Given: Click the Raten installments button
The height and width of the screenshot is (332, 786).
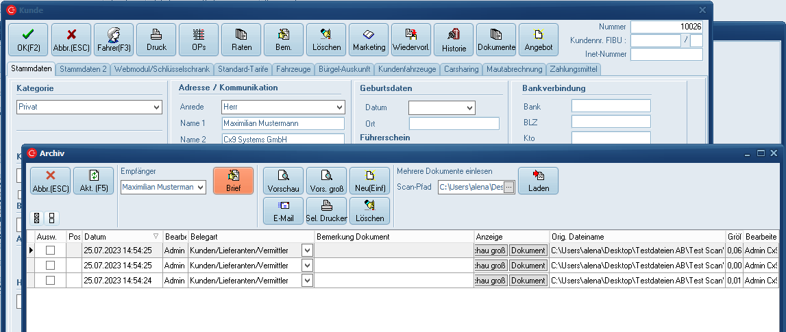Looking at the screenshot, I should coord(241,40).
